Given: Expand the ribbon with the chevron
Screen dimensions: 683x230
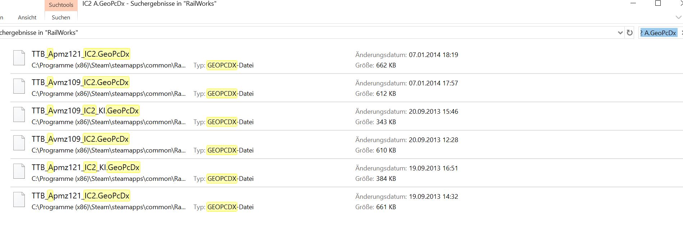Looking at the screenshot, I should click(678, 17).
